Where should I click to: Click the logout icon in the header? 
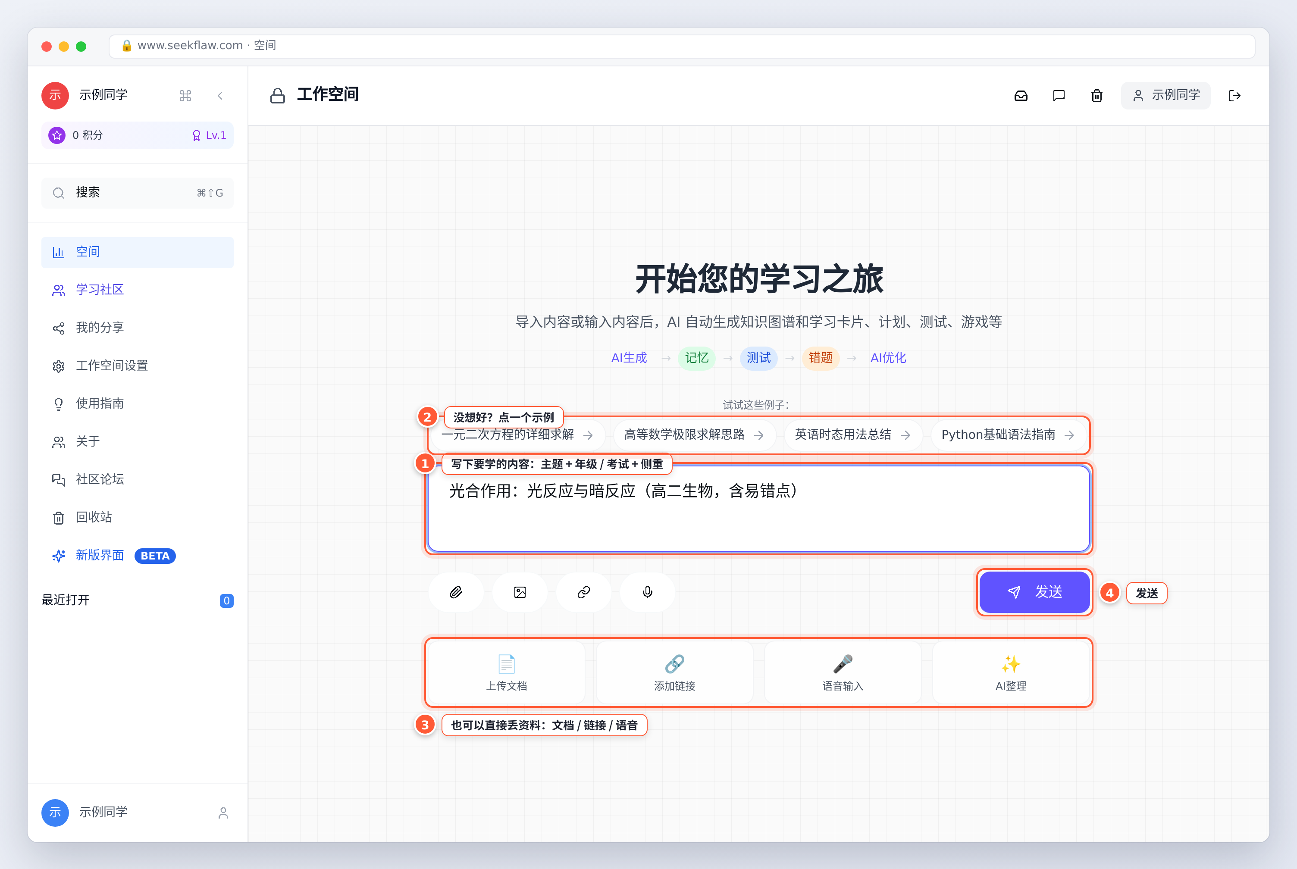[x=1235, y=96]
